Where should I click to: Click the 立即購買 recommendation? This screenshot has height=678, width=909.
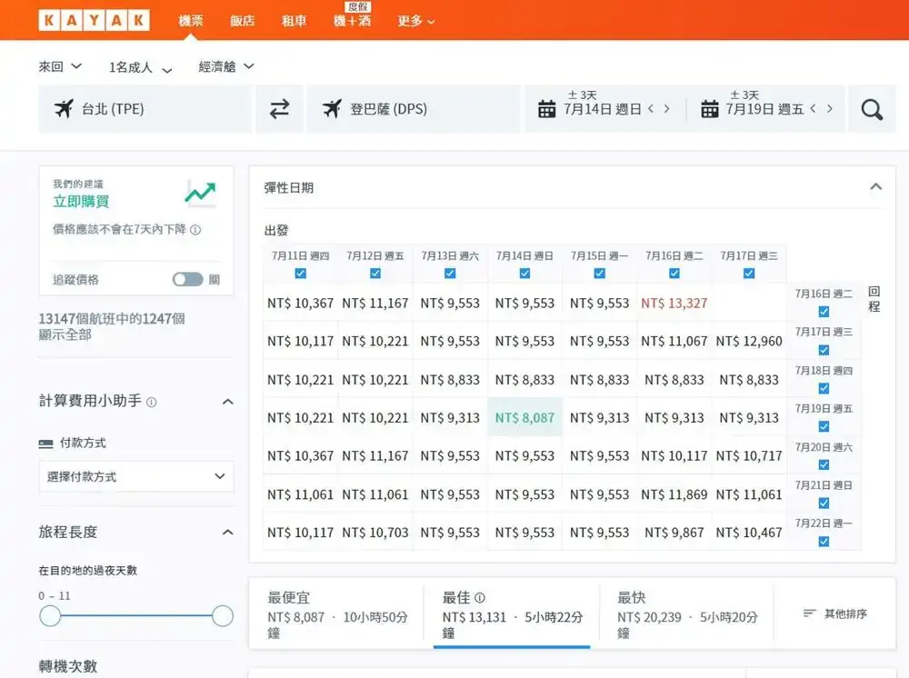81,202
